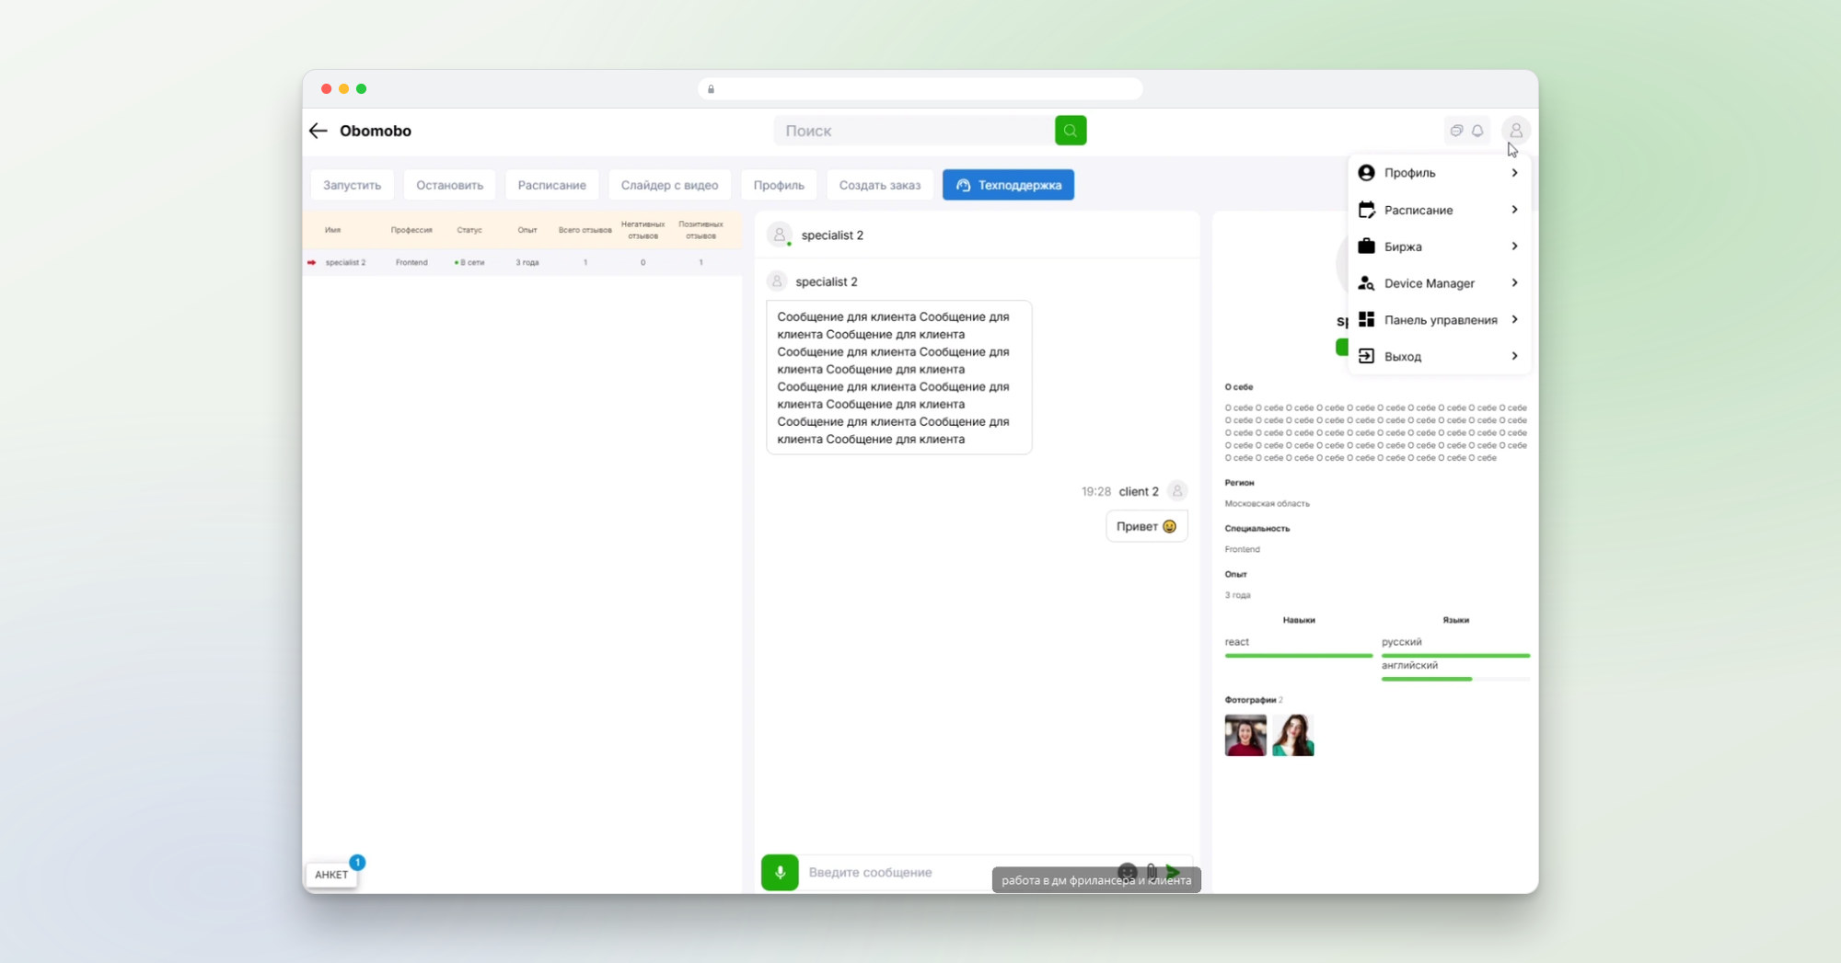This screenshot has height=963, width=1841.
Task: Click the chevron next to Выход
Action: pyautogui.click(x=1514, y=356)
